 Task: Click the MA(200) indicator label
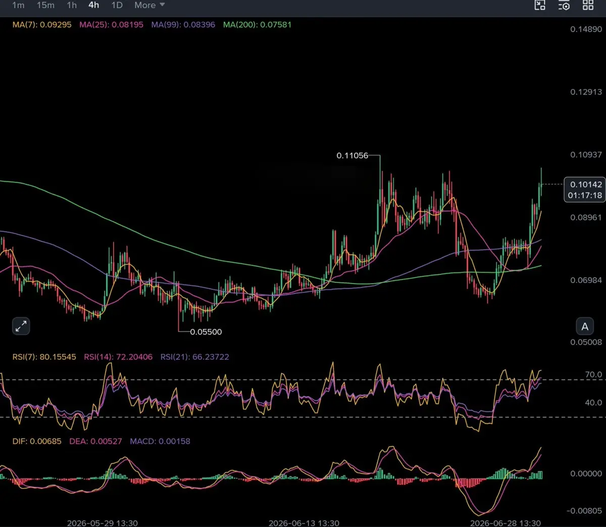[x=257, y=24]
